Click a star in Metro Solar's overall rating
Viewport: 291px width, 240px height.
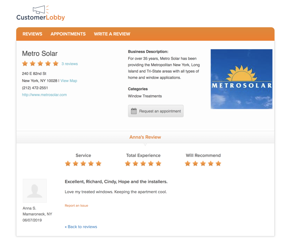(x=40, y=64)
